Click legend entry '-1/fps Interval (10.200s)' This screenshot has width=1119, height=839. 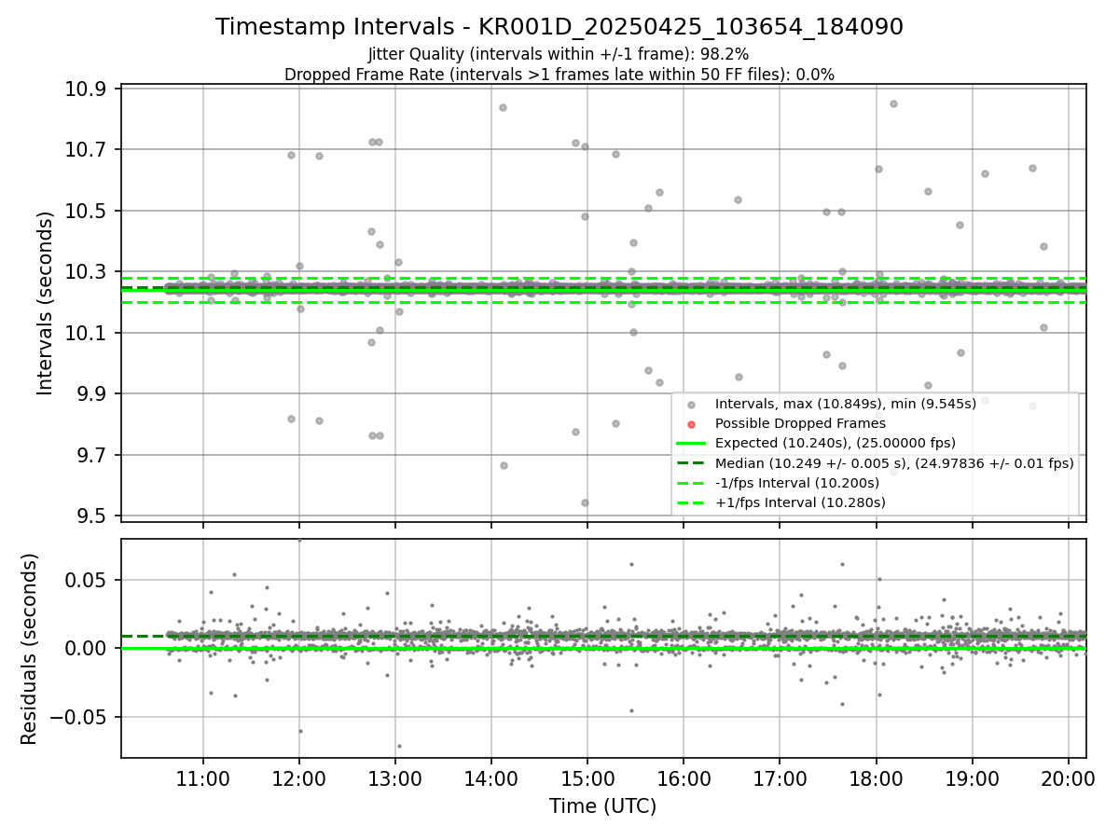pyautogui.click(x=797, y=483)
